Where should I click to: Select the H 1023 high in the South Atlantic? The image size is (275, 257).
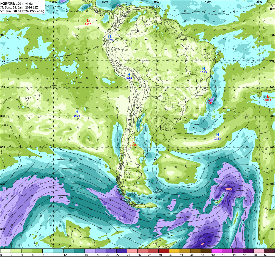pos(218,136)
